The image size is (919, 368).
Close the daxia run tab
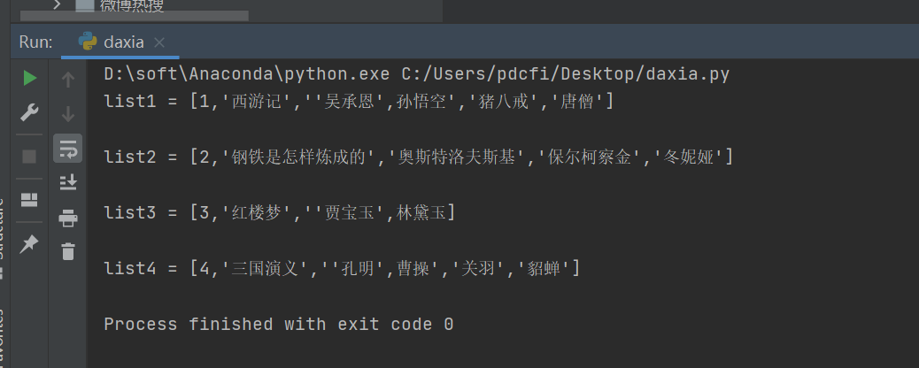(x=159, y=42)
